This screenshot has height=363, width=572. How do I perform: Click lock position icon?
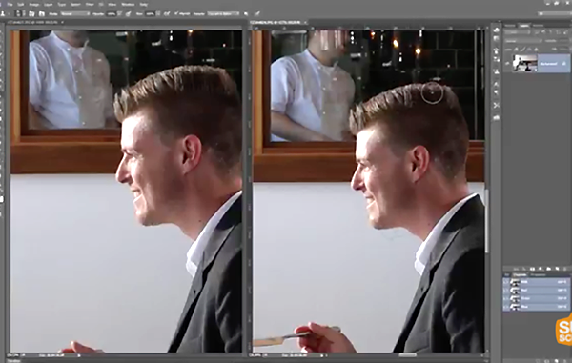tap(529, 50)
